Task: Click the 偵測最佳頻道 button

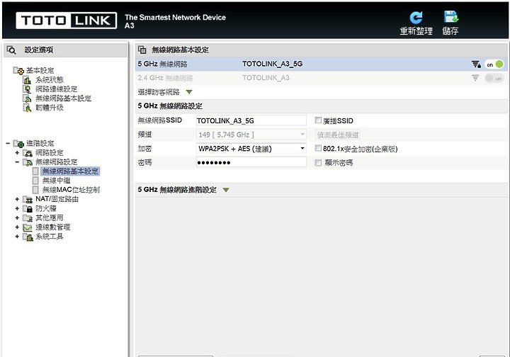Action: pos(338,135)
